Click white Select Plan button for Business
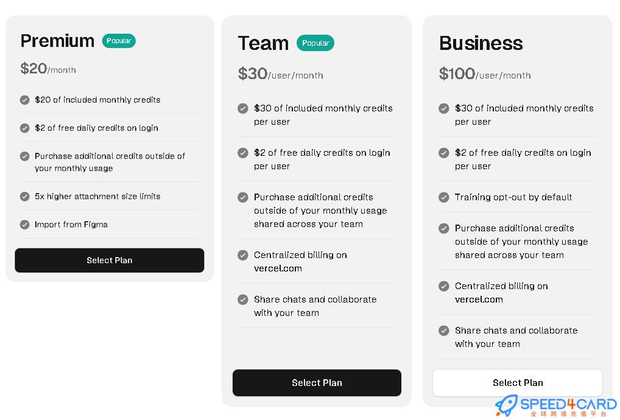Screen dimensions: 620x420 [518, 383]
